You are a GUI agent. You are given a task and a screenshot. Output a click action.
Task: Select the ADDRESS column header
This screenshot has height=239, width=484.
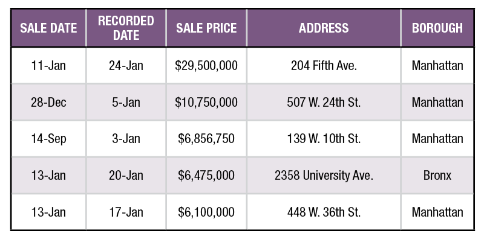click(324, 28)
